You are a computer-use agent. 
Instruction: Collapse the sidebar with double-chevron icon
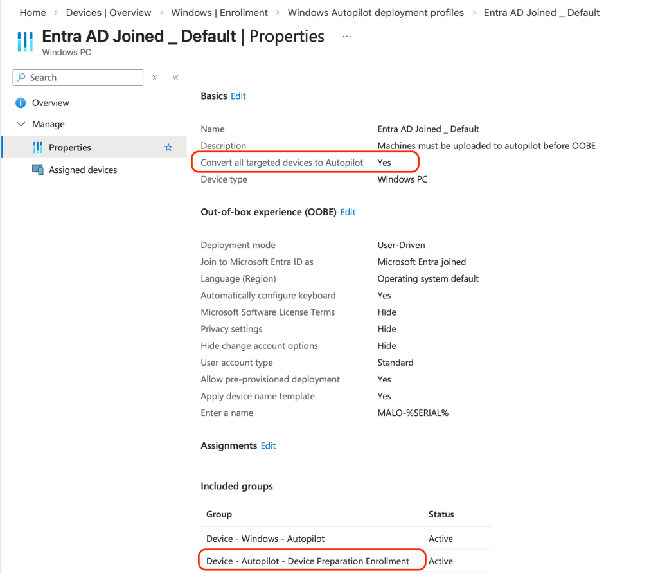point(175,78)
